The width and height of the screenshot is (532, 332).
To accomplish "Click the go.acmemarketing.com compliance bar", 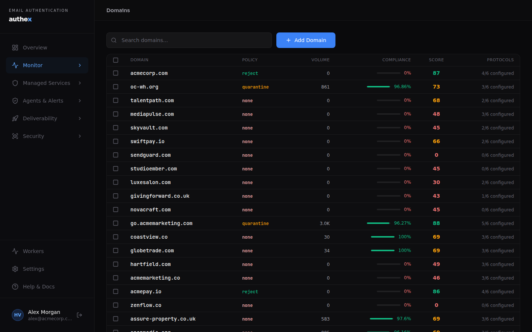I will pos(378,223).
